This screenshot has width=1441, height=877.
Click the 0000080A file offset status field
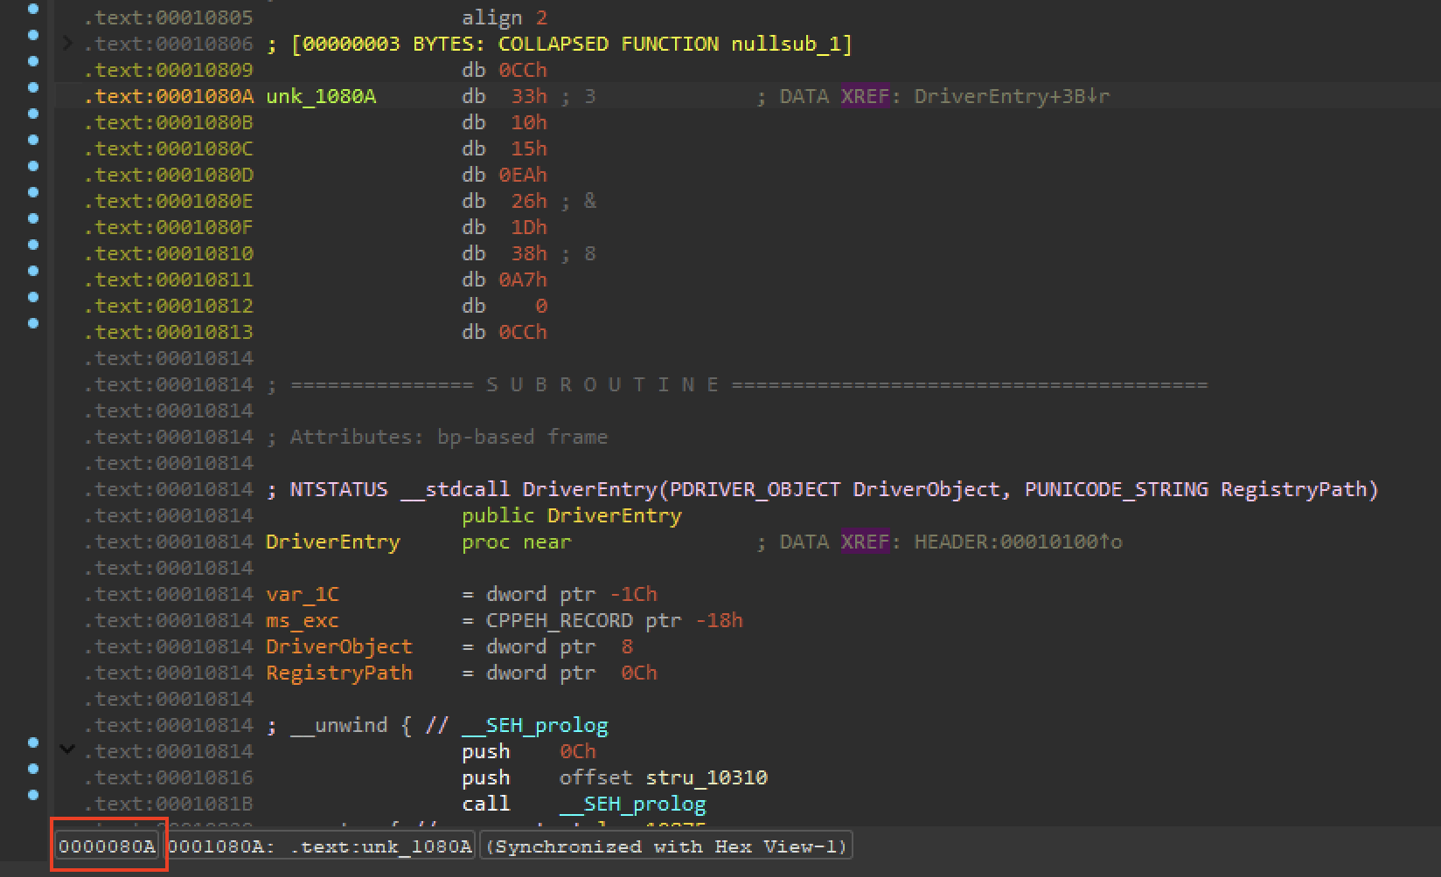pos(107,846)
